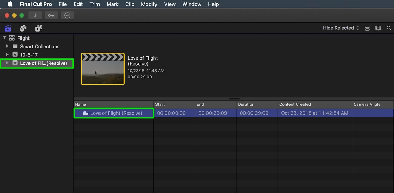The image size is (394, 193).
Task: Click the Flight library grid icon
Action: [x=12, y=38]
